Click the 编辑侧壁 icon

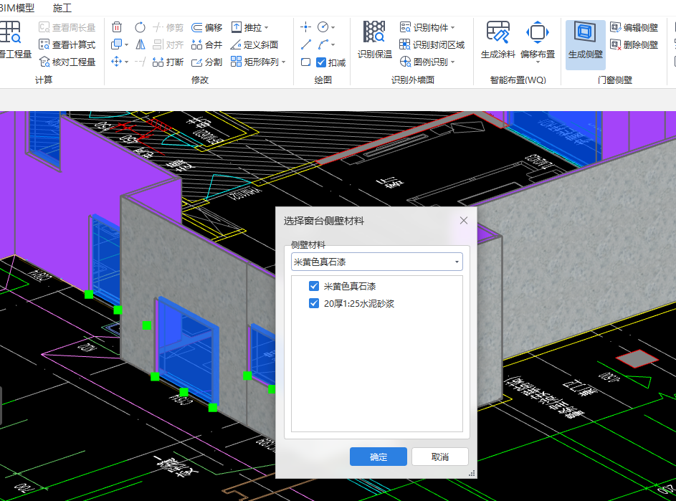(x=616, y=27)
